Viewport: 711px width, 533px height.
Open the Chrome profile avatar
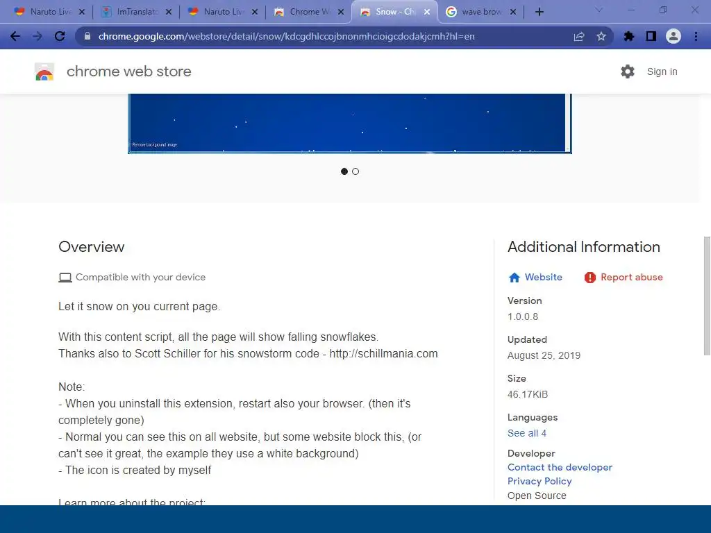pos(674,36)
